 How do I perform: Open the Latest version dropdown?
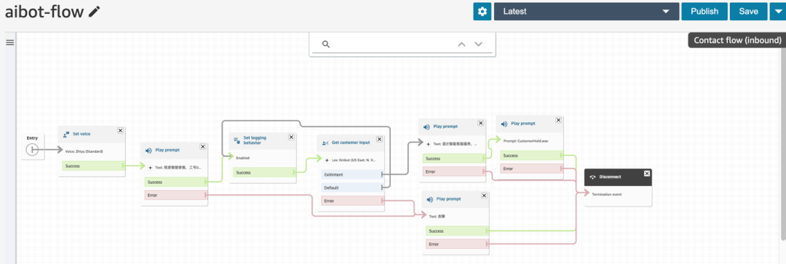pos(587,12)
